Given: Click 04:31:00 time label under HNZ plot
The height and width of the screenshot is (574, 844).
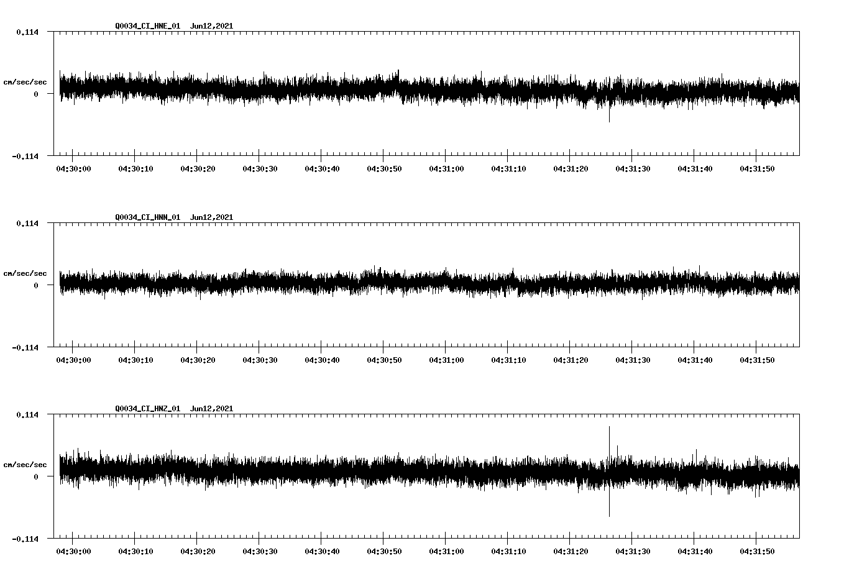Looking at the screenshot, I should pyautogui.click(x=446, y=552).
